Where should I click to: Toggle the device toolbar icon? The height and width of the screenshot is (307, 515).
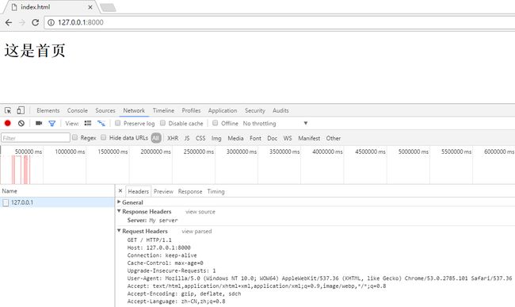tap(21, 110)
